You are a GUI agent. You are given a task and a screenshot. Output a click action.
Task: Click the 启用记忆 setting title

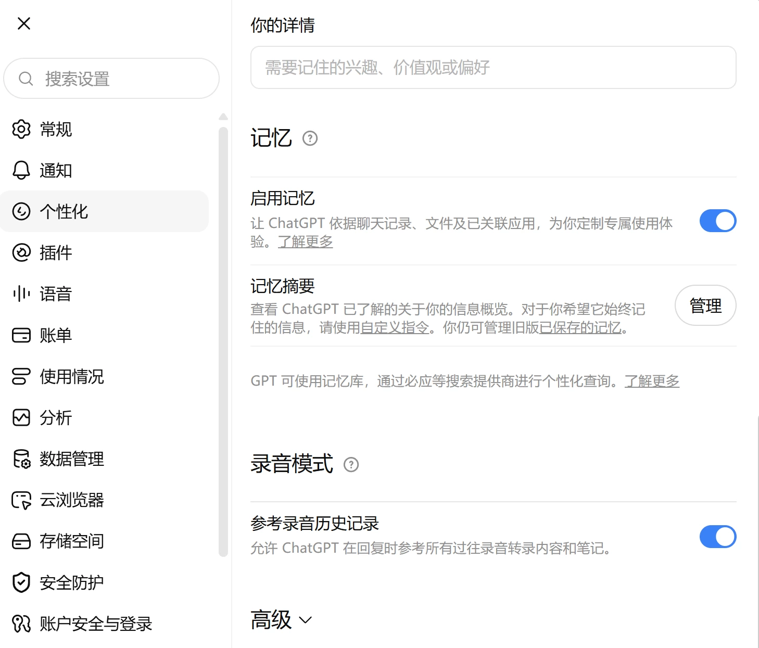click(x=283, y=198)
